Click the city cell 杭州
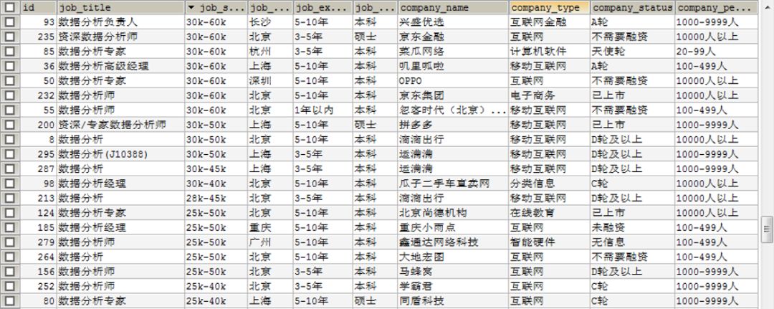The image size is (774, 309). 270,52
